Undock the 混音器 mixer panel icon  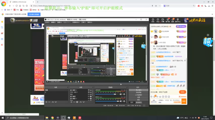coord(127,87)
